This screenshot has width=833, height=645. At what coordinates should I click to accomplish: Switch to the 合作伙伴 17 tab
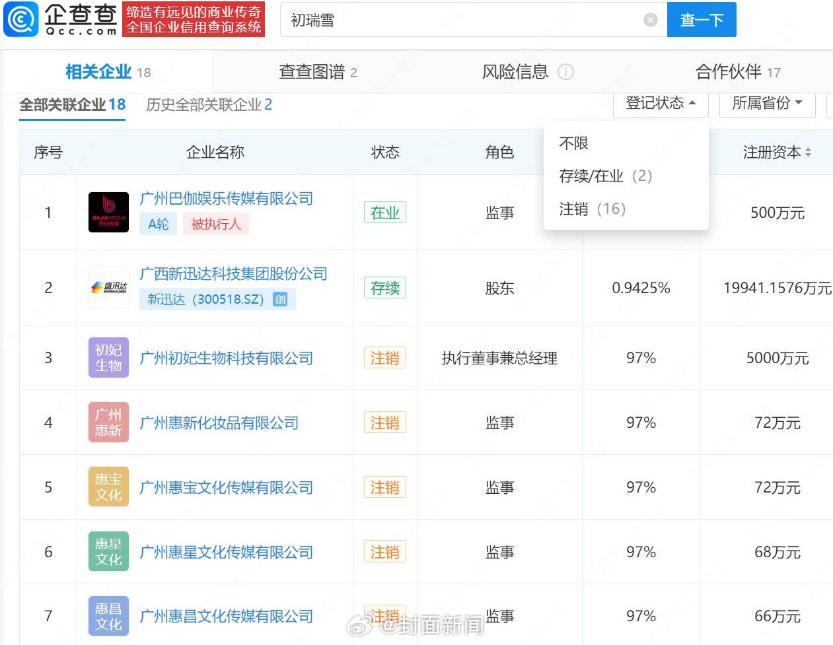pyautogui.click(x=740, y=72)
